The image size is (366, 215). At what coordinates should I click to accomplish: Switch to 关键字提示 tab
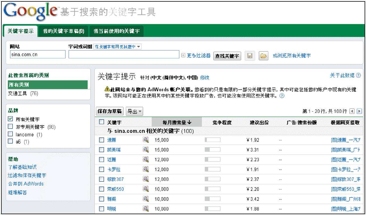pos(21,31)
